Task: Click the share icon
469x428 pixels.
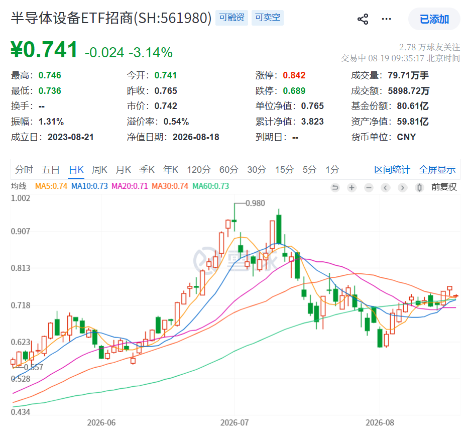Action: coord(363,19)
